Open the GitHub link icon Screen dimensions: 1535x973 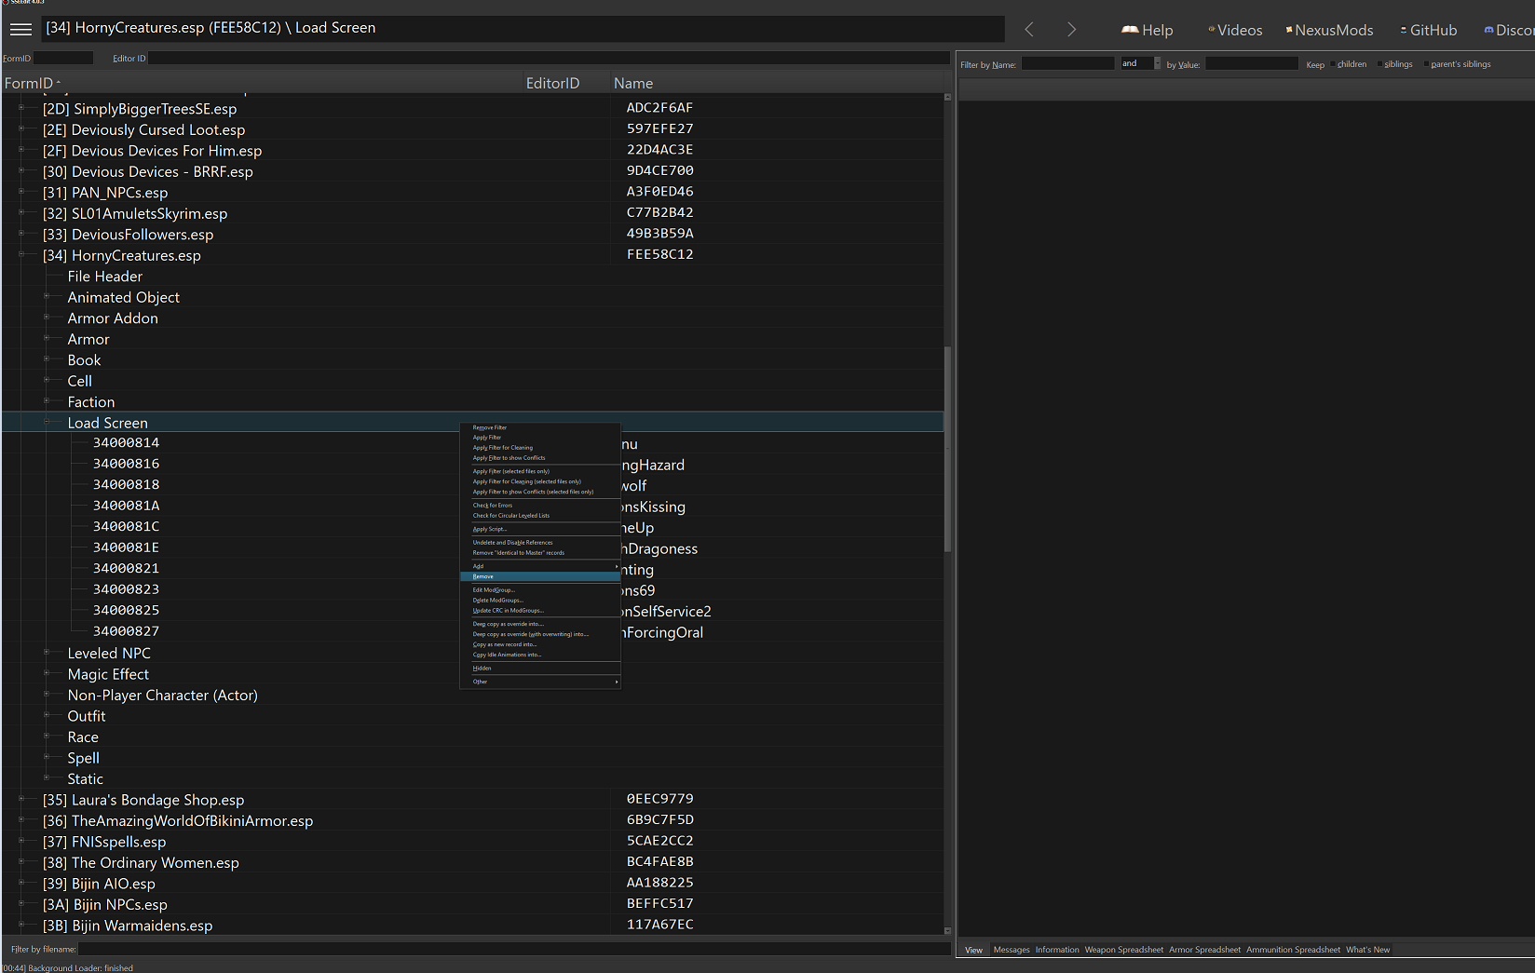[x=1404, y=30]
